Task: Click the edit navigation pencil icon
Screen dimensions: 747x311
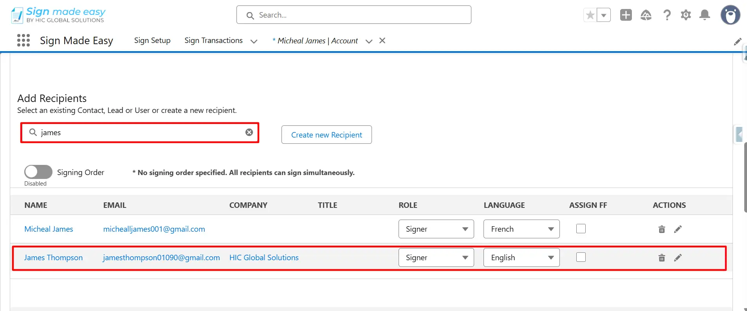Action: point(738,41)
